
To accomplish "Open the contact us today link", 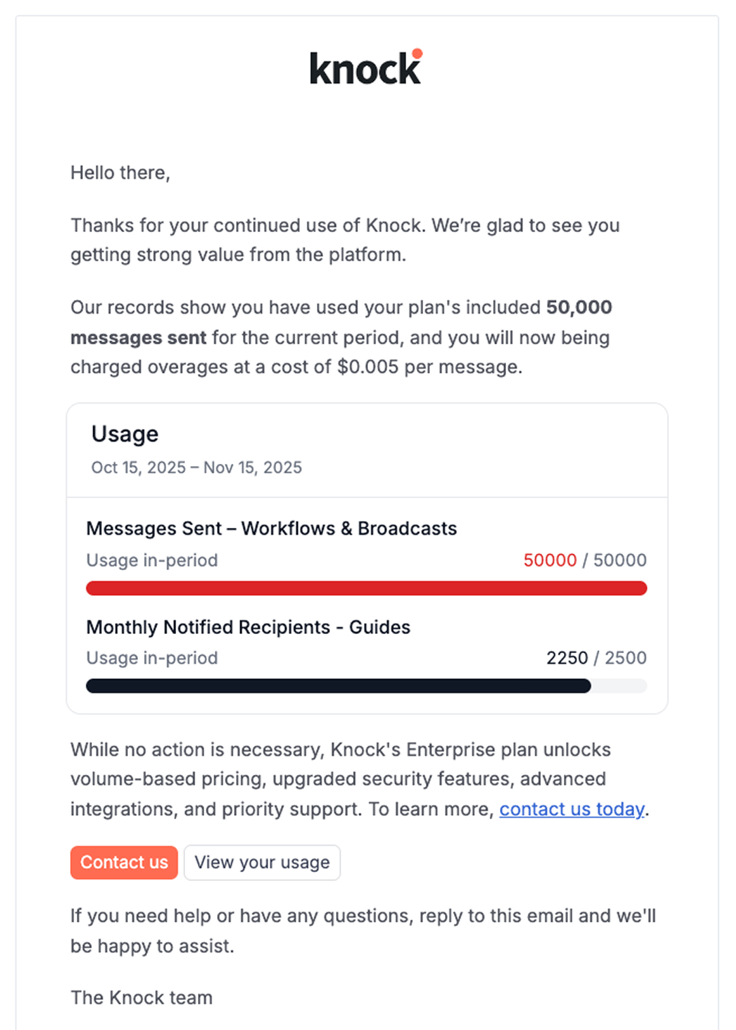I will click(x=572, y=809).
